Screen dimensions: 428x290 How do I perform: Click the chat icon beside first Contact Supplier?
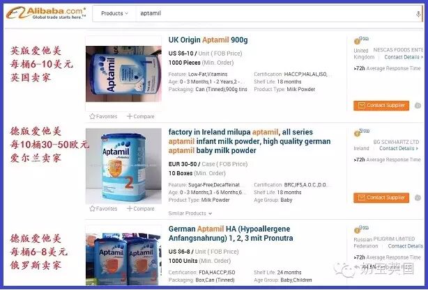pyautogui.click(x=418, y=106)
